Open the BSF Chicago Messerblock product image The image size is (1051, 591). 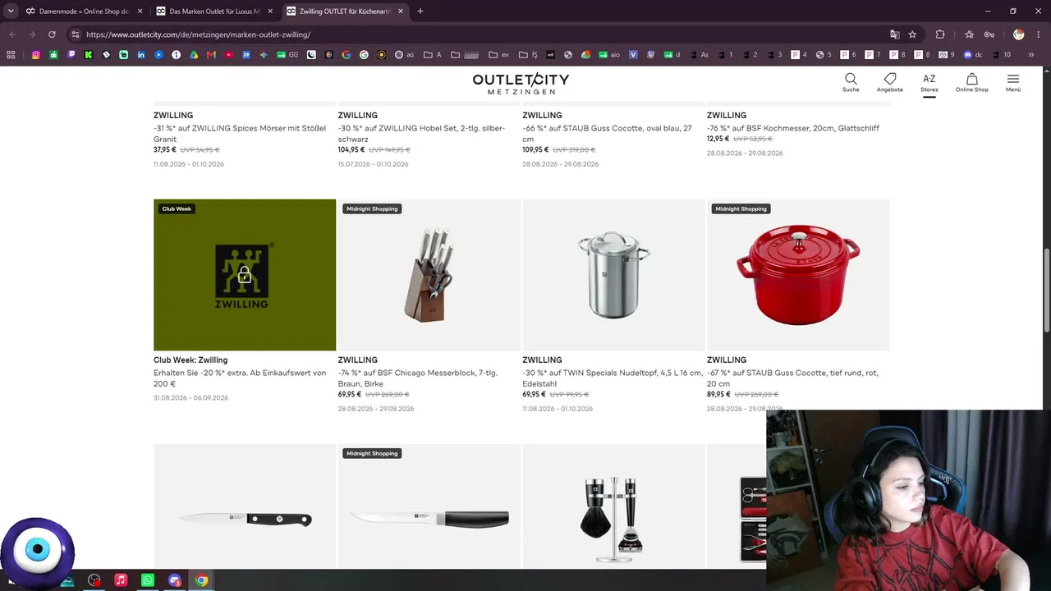point(429,275)
